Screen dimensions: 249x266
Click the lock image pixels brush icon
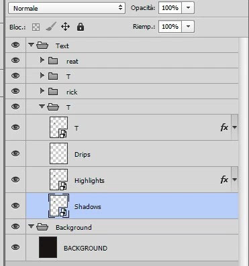pyautogui.click(x=51, y=27)
